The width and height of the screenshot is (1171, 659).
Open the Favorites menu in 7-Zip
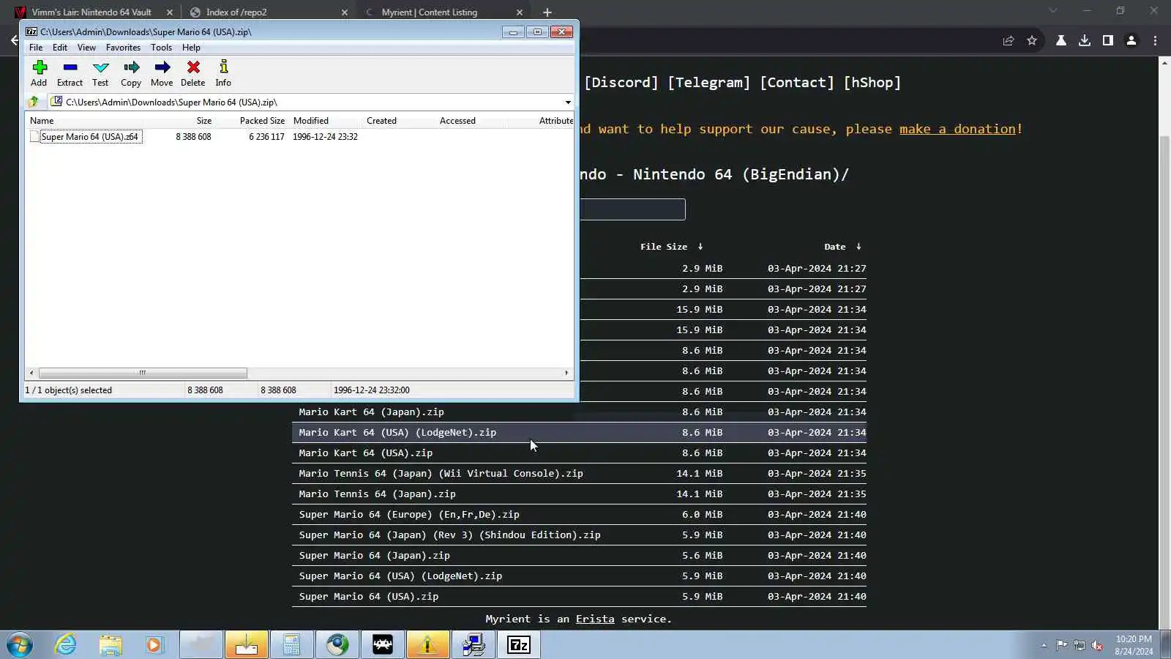tap(123, 48)
